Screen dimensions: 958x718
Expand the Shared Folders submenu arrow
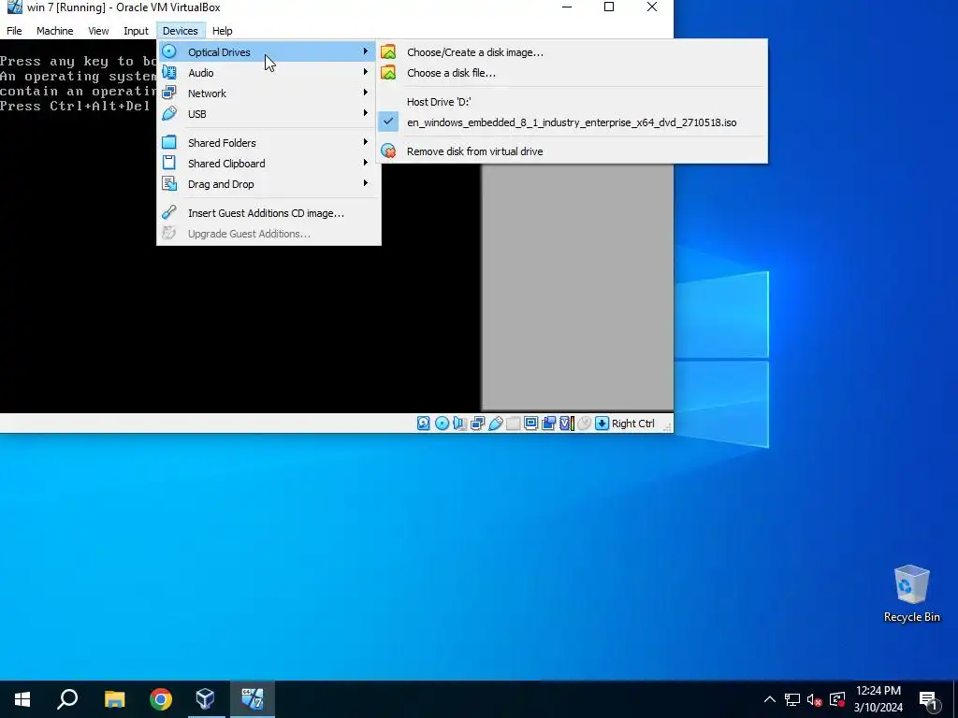tap(366, 142)
